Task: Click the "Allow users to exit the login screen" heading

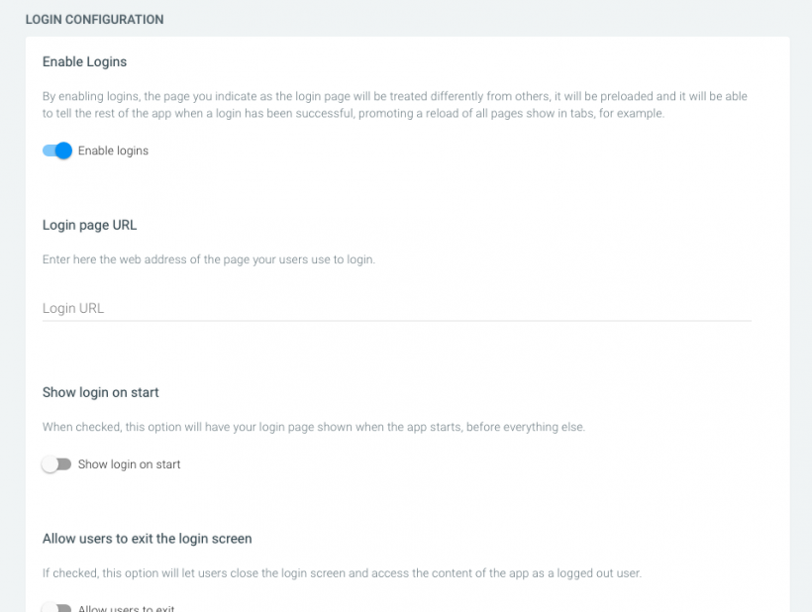Action: 147,538
